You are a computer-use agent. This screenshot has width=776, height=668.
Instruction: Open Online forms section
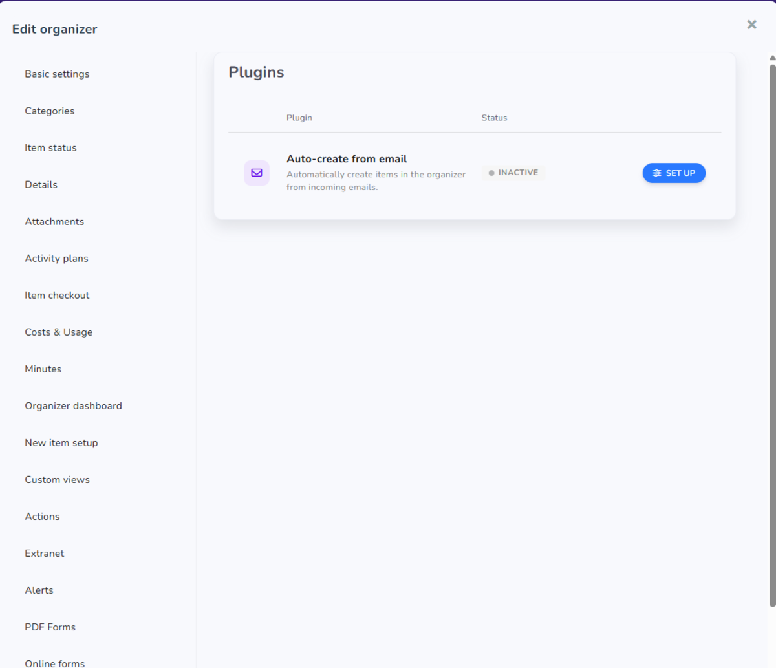point(54,663)
